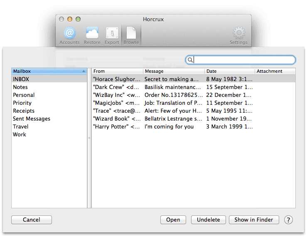Viewport: 307px width, 237px height.
Task: Click the Open button
Action: click(x=173, y=220)
